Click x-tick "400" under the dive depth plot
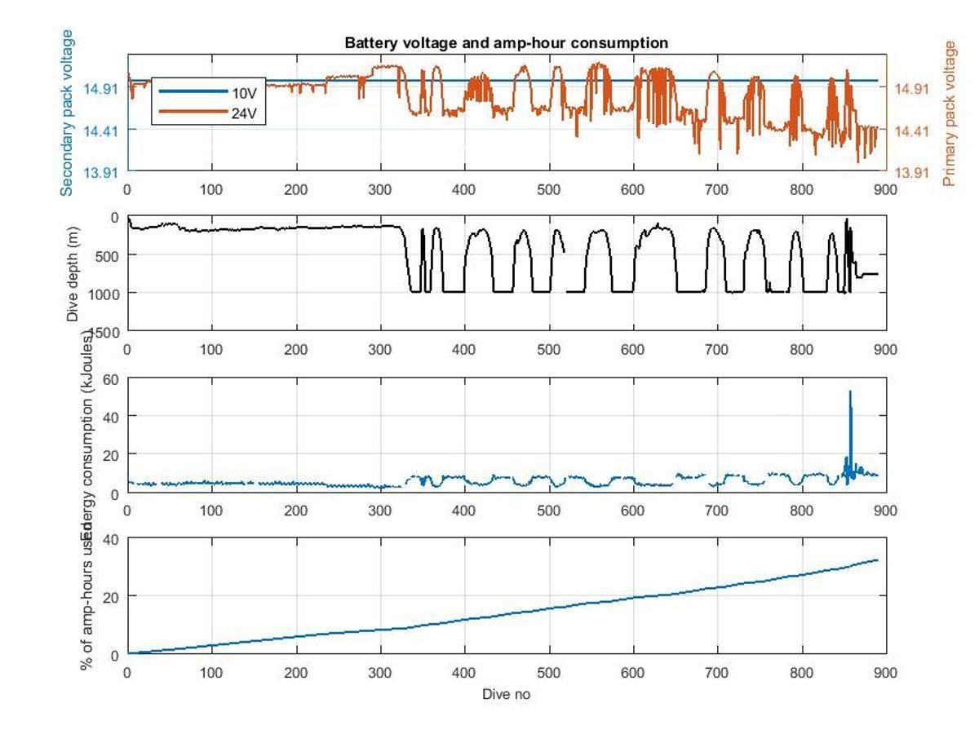The width and height of the screenshot is (979, 734). [x=464, y=349]
